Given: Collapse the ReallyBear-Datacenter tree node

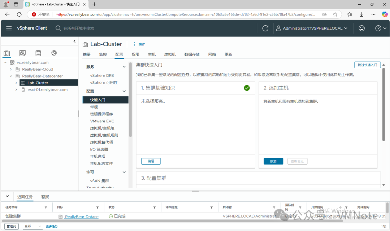Looking at the screenshot, I should coord(11,76).
